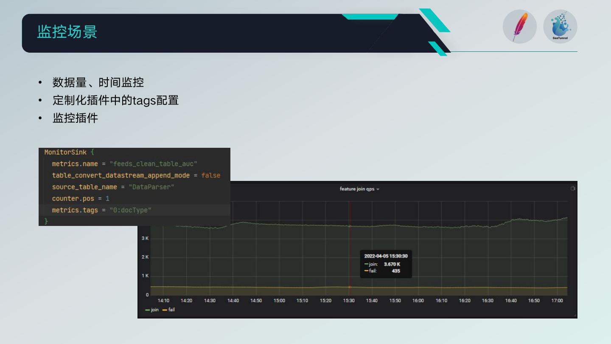Click the false value in code
This screenshot has width=611, height=344.
point(210,175)
